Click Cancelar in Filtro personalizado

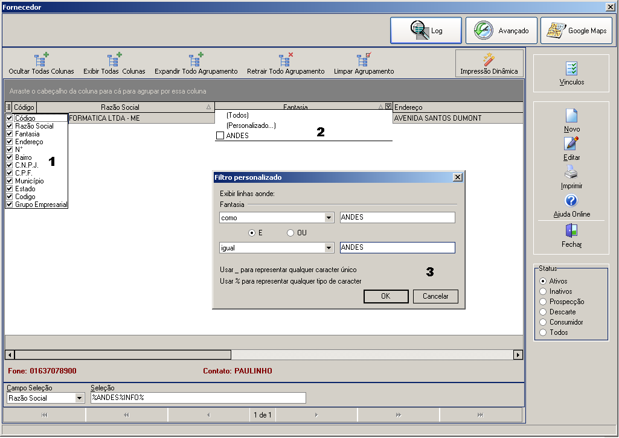[435, 296]
